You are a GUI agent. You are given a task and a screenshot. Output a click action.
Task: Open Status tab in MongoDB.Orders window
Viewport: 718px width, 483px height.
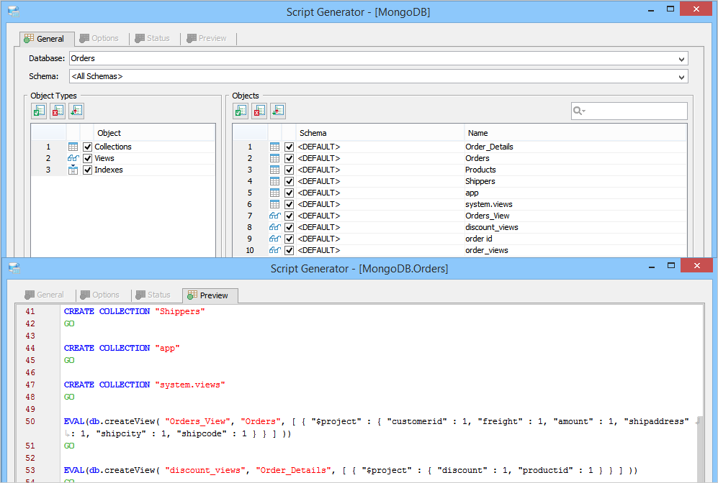point(154,295)
